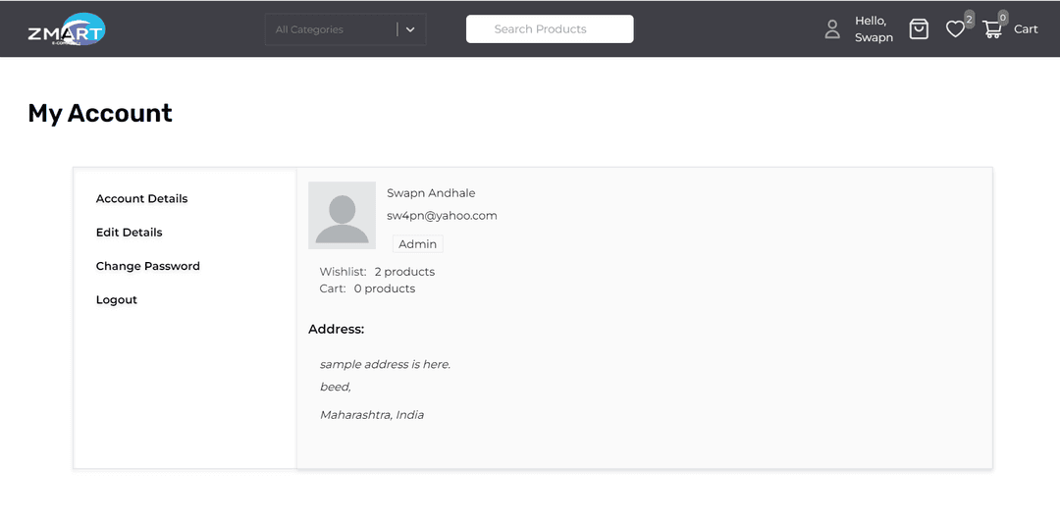
Task: Click the profile avatar placeholder image
Action: pyautogui.click(x=342, y=215)
